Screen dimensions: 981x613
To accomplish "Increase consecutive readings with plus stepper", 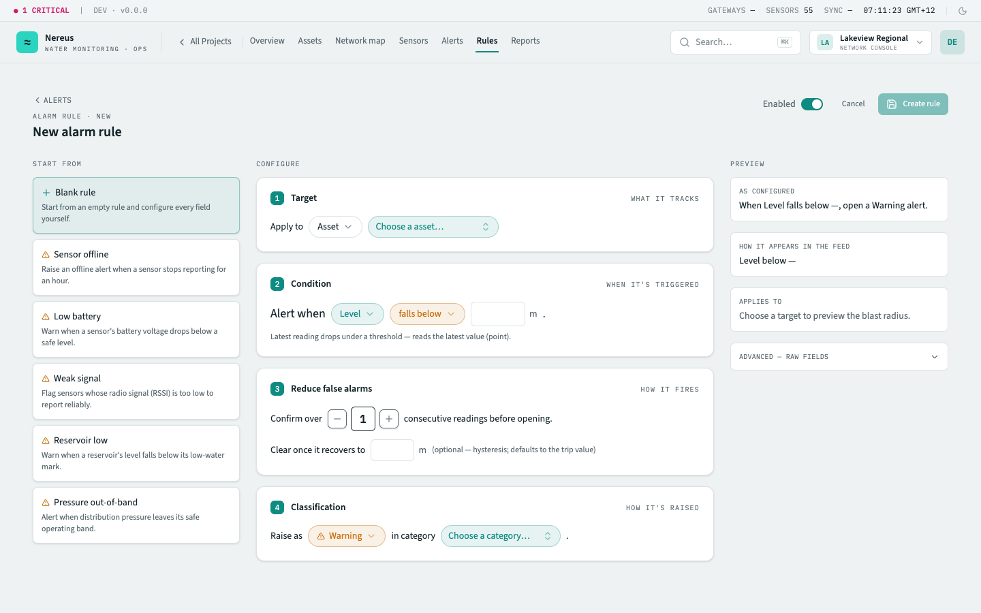I will click(x=389, y=419).
